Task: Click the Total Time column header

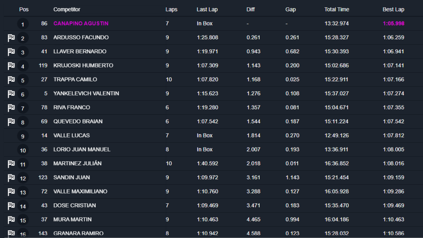Action: 336,10
